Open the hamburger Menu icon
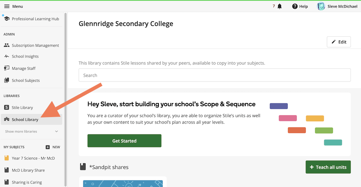Viewport: 361px width, 187px height. [x=7, y=6]
